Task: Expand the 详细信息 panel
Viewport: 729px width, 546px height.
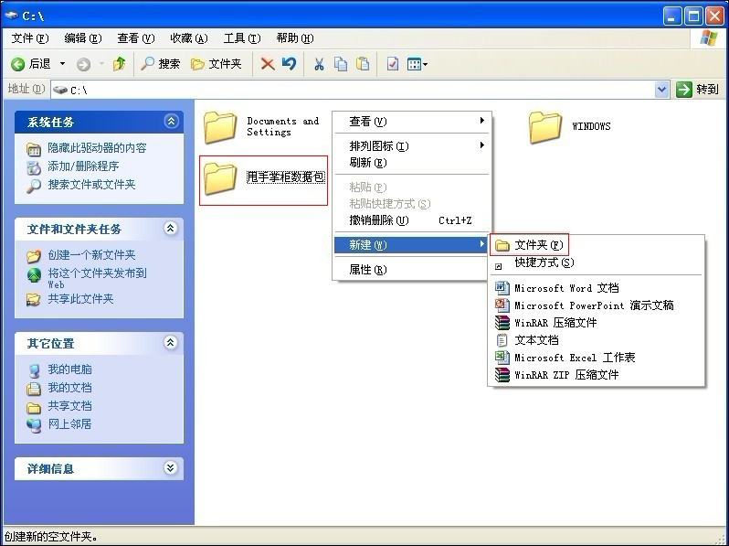Action: tap(171, 467)
